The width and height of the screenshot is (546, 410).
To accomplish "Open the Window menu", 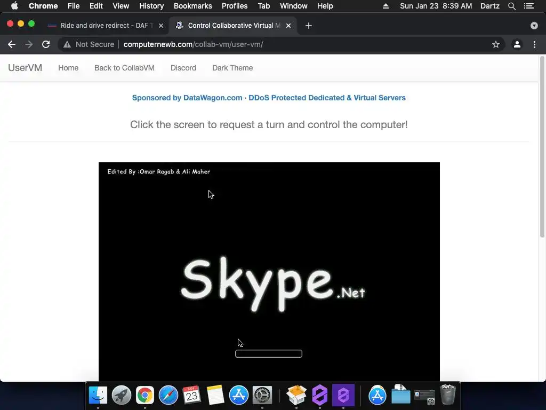I will pos(294,6).
